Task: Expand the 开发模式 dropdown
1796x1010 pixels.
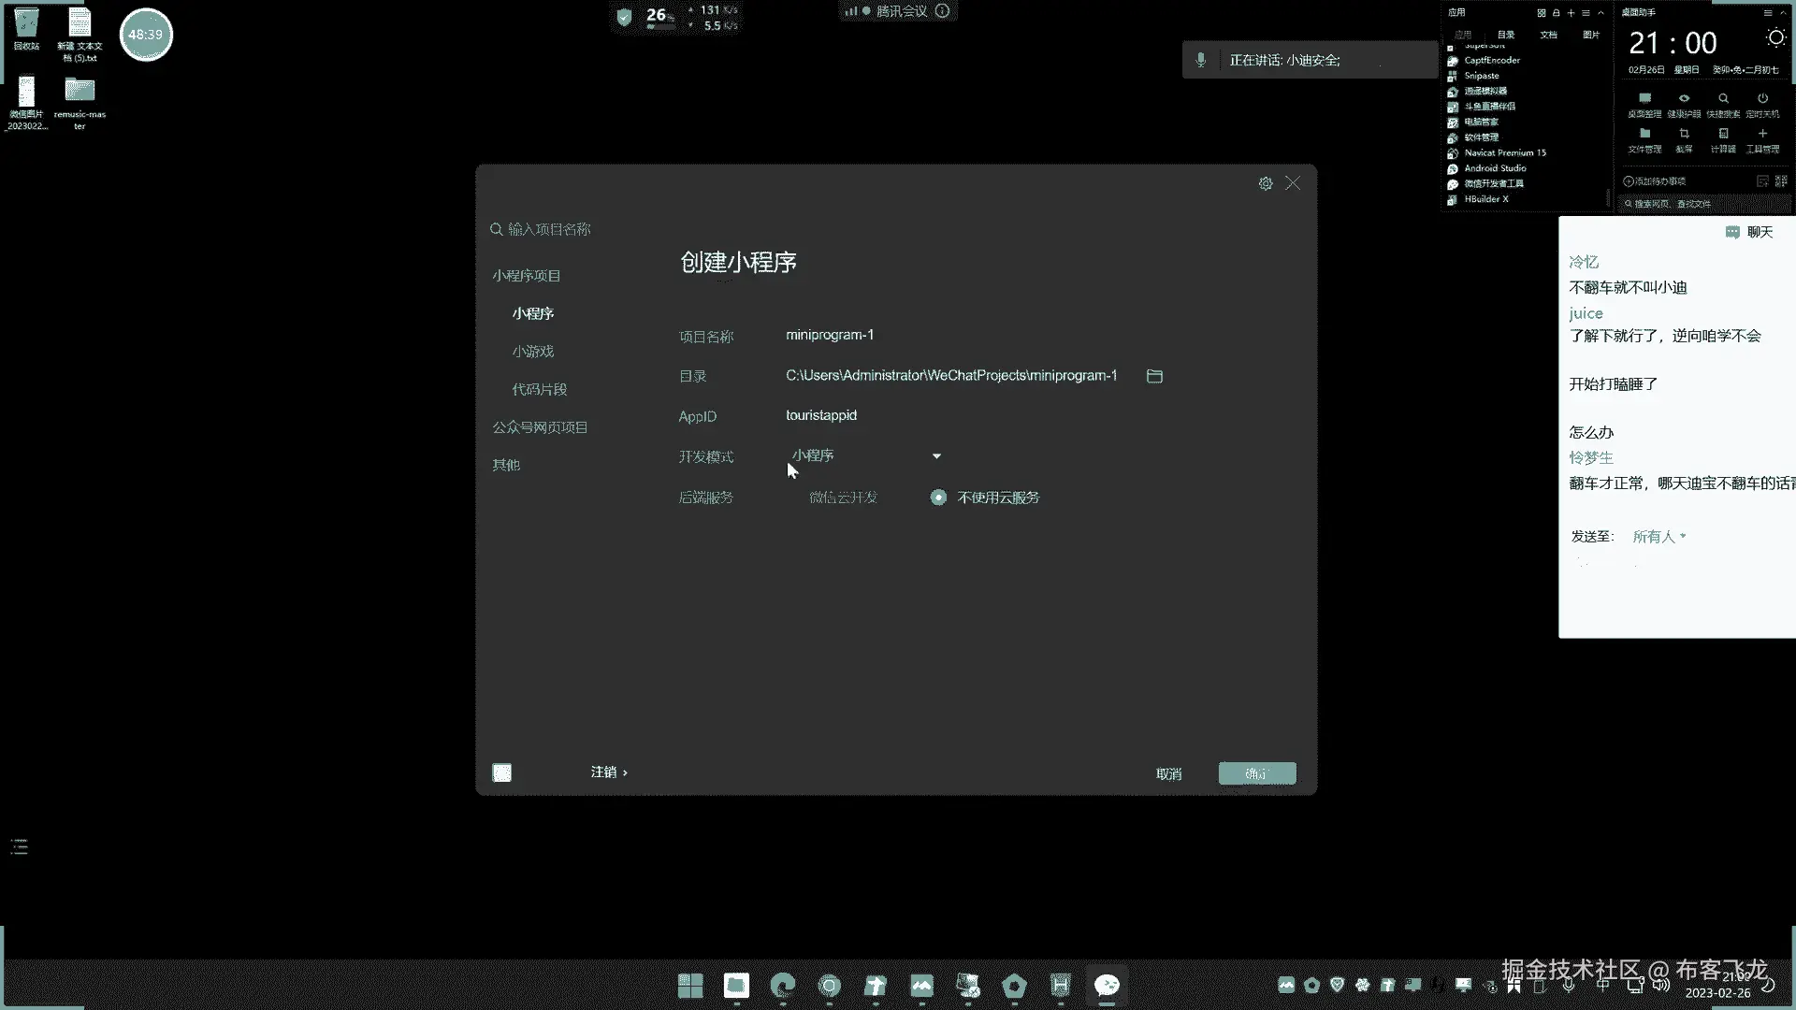Action: [x=935, y=456]
